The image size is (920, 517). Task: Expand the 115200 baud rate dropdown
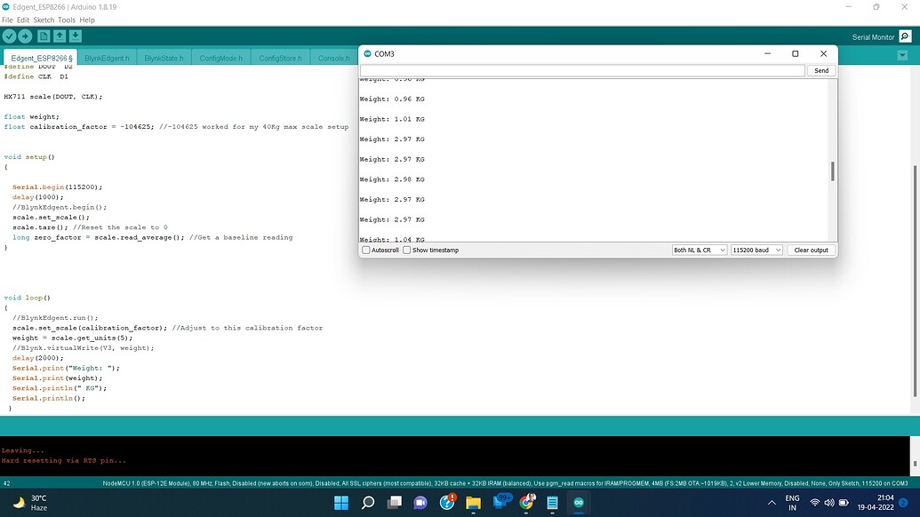click(756, 251)
